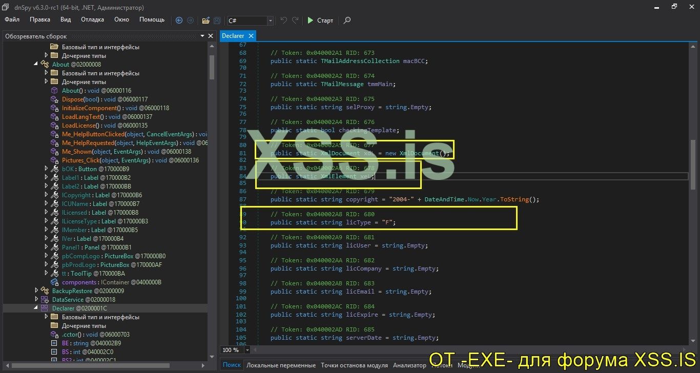This screenshot has width=700, height=373.
Task: Switch to the Точки останова модуля tab
Action: tap(354, 365)
